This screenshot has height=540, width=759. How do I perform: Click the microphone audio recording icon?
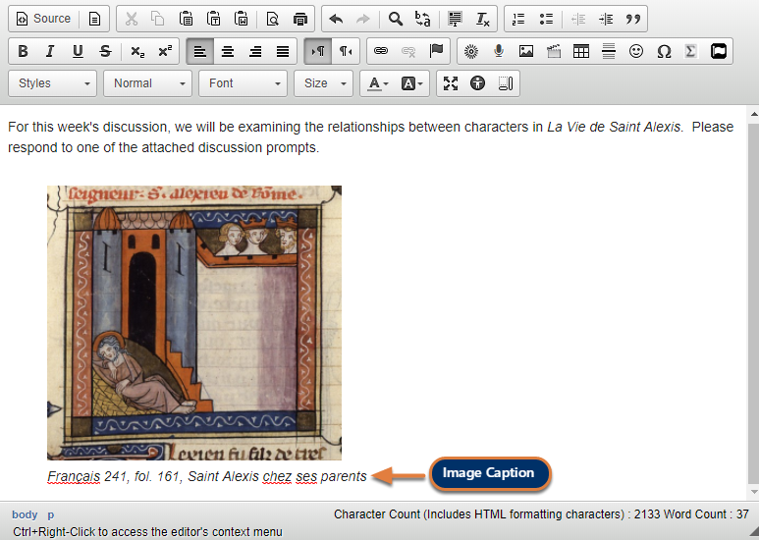pos(499,51)
